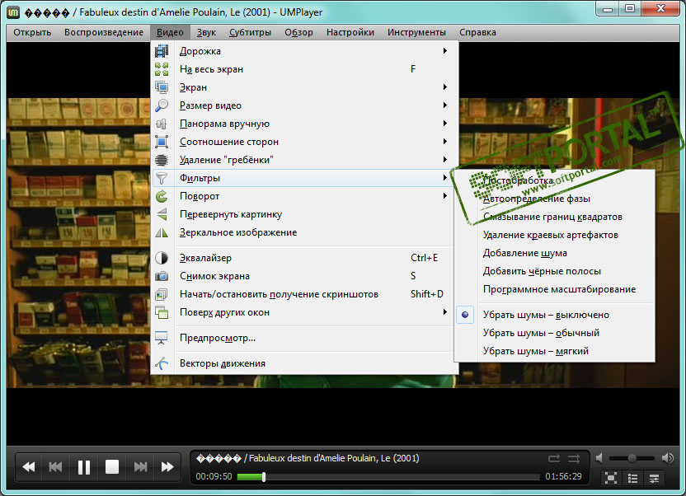Expand the Поверх других окон submenu
This screenshot has height=496, width=686.
445,312
